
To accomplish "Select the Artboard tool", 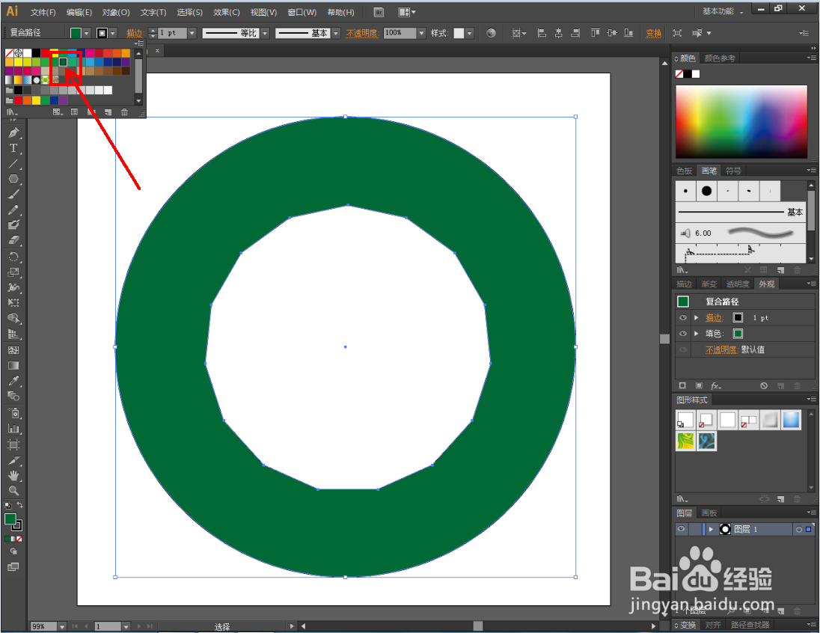I will point(13,444).
